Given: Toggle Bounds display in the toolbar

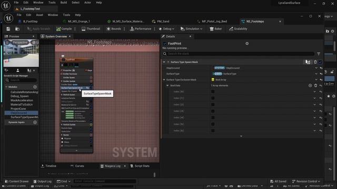Looking at the screenshot, I should [x=114, y=29].
